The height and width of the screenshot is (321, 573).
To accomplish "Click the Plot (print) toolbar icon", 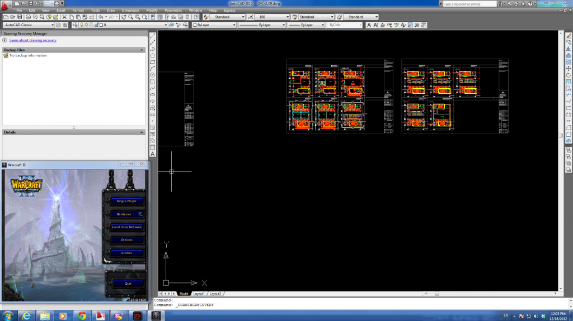I will (x=27, y=17).
